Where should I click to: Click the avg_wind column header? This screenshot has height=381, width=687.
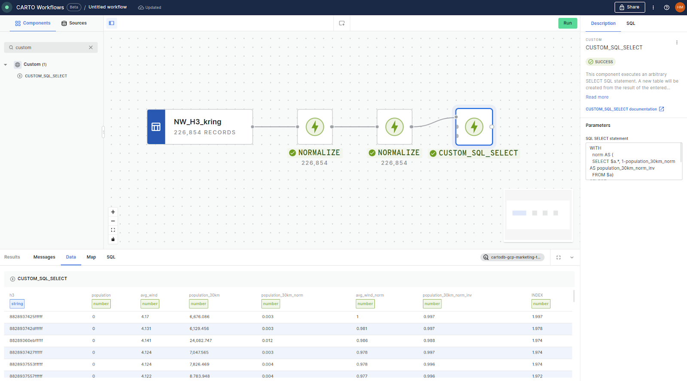[149, 295]
